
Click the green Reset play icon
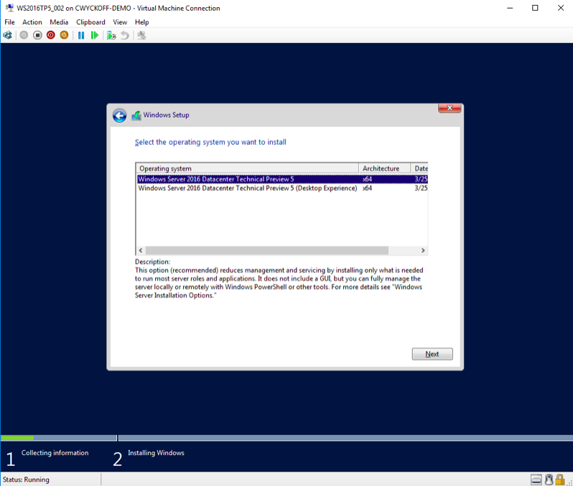coord(95,35)
